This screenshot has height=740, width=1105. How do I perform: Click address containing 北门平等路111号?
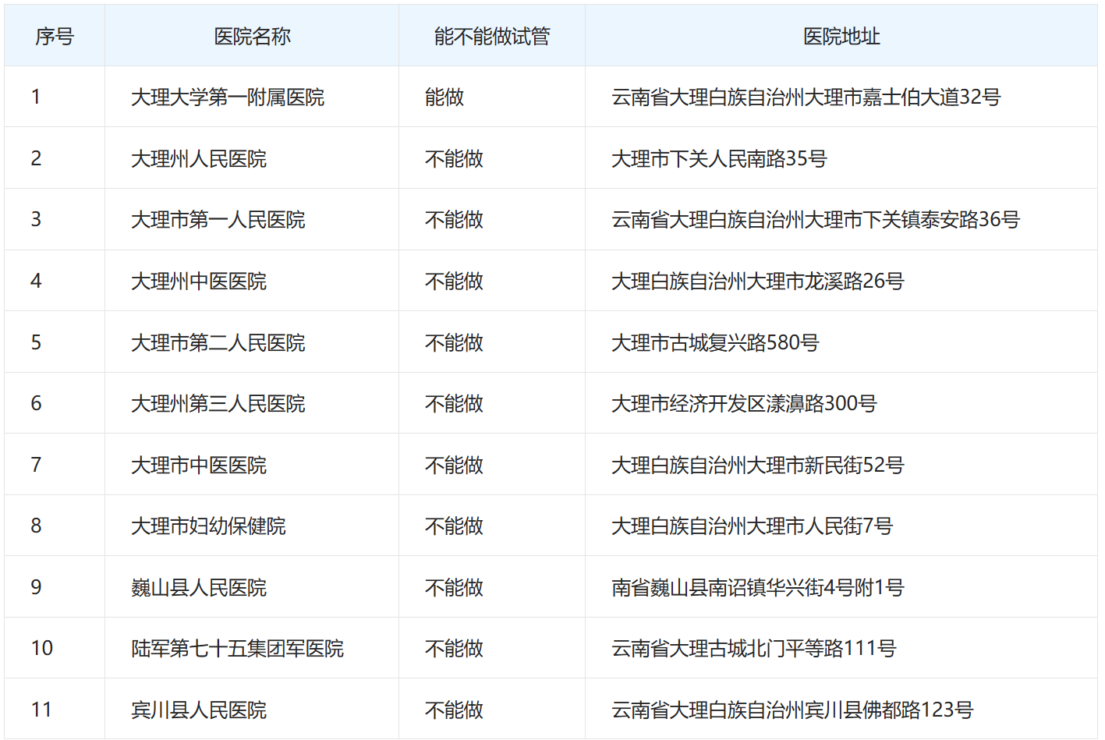(x=754, y=648)
